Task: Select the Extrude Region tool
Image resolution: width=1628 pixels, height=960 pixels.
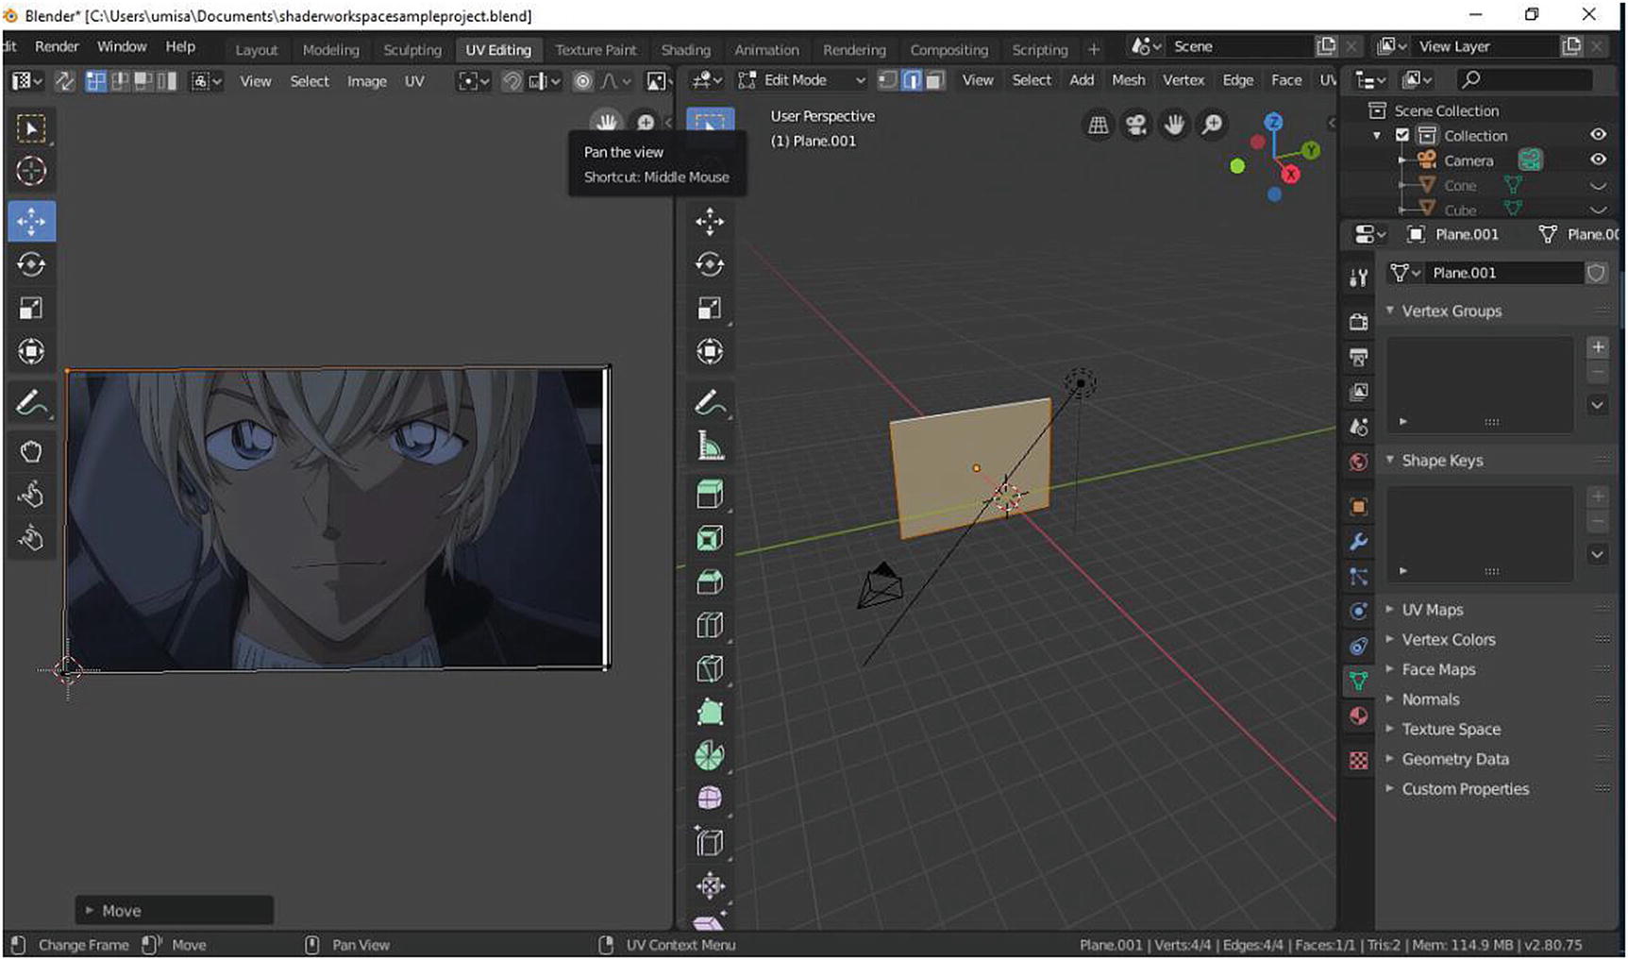Action: tap(710, 494)
